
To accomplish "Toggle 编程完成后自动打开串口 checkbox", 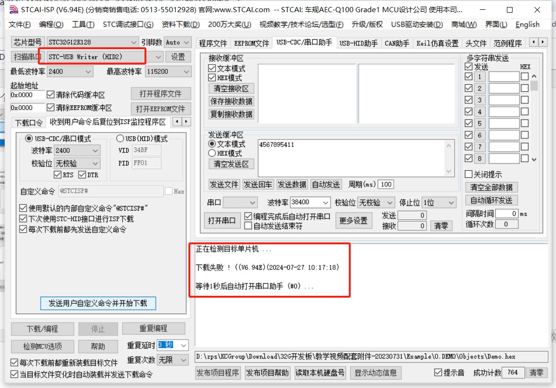I will [248, 216].
